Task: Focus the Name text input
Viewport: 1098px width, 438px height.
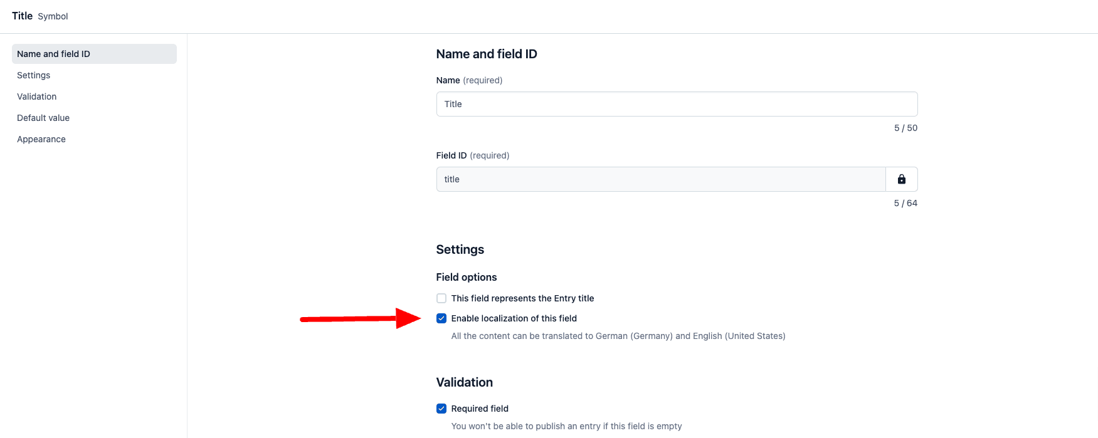Action: (x=677, y=104)
